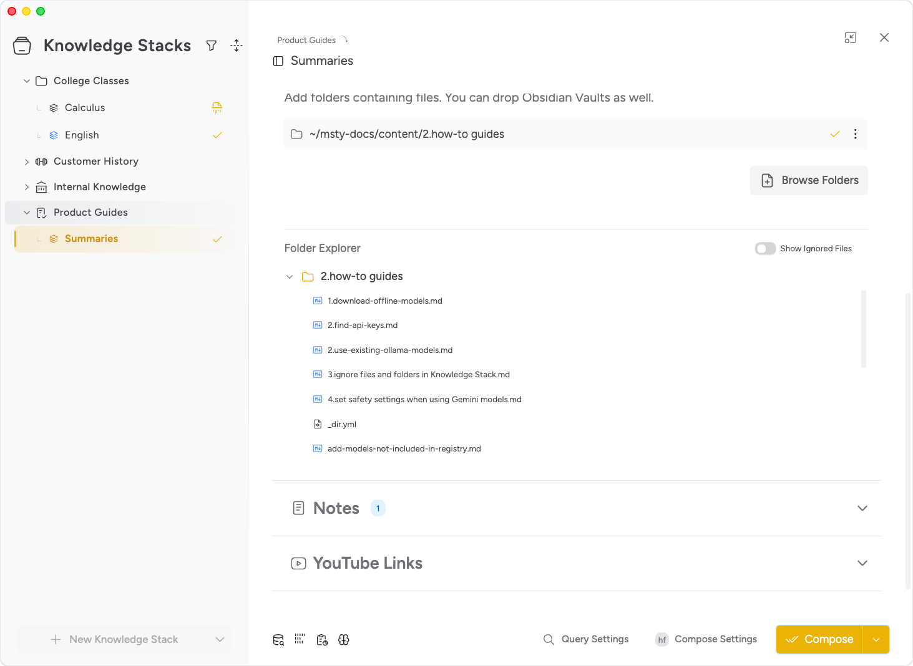The width and height of the screenshot is (913, 666).
Task: Open the English knowledge stack
Action: click(x=82, y=135)
